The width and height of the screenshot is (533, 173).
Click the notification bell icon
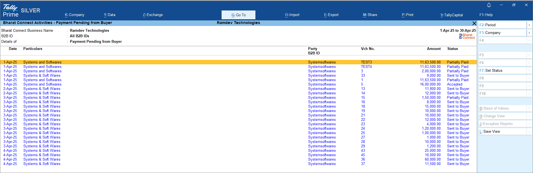click(x=489, y=5)
